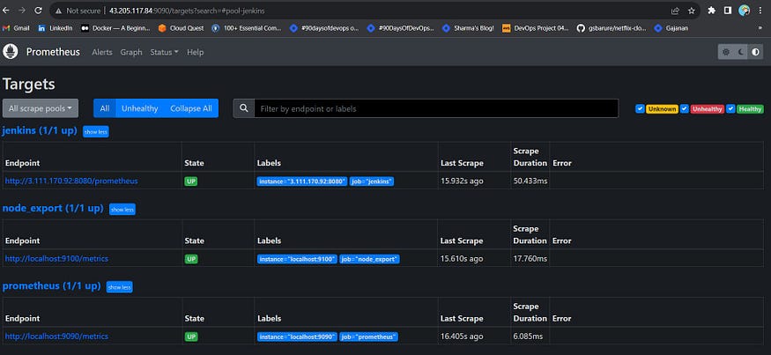The width and height of the screenshot is (771, 355).
Task: Toggle the Healthy state checkbox
Action: 730,108
